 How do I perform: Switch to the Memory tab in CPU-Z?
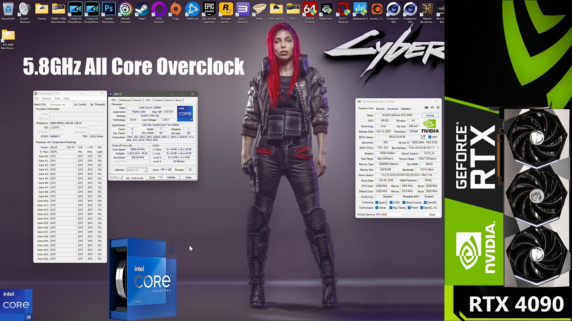[138, 100]
